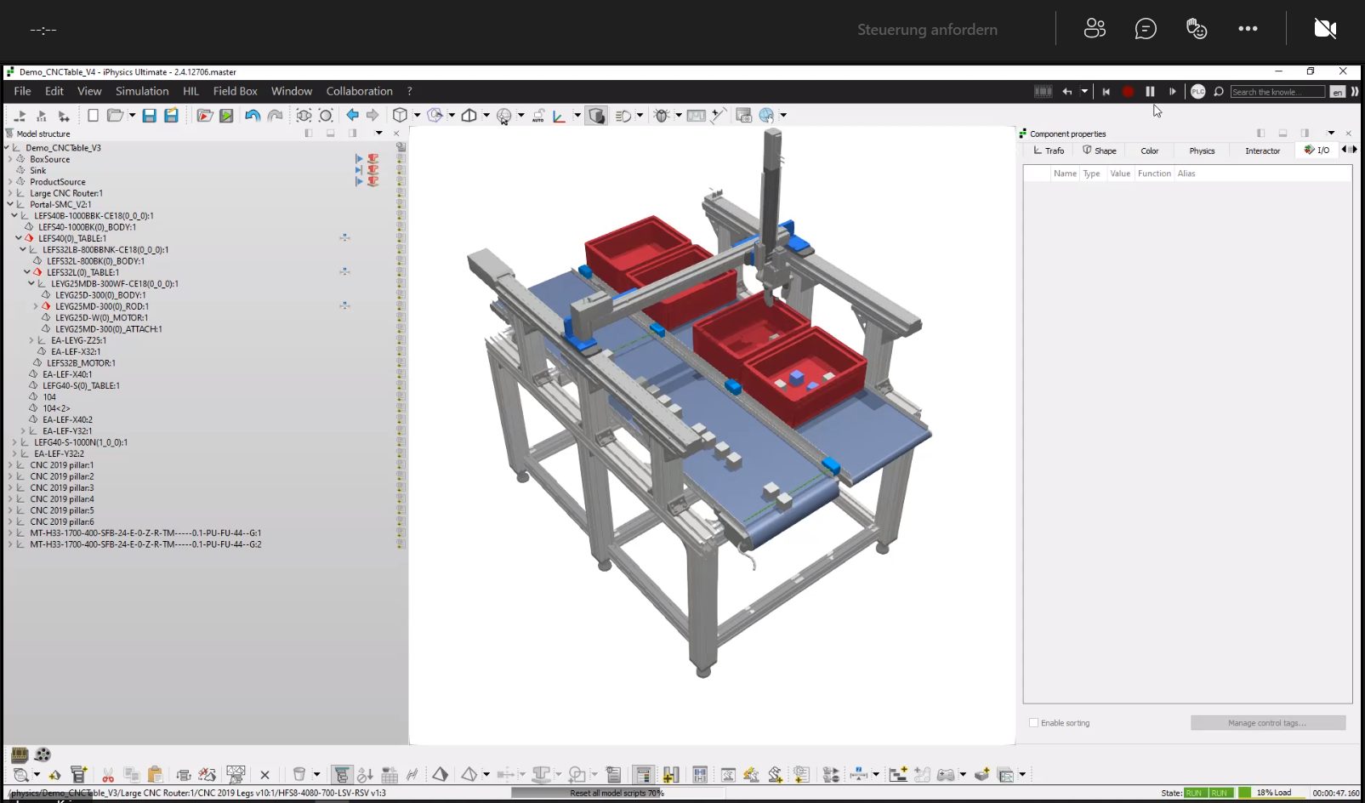
Task: Activate the debug/bug tool icon
Action: coord(662,115)
